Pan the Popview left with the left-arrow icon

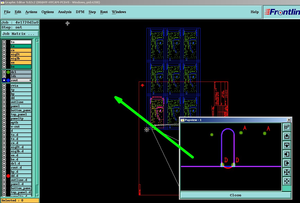[x=287, y=154]
